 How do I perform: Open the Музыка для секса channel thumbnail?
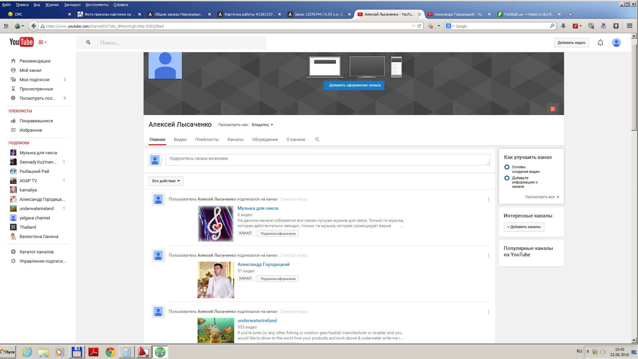tap(216, 224)
